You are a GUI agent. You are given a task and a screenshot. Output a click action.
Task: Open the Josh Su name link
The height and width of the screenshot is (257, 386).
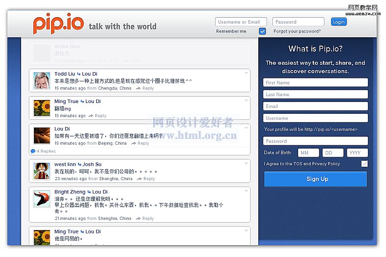(x=92, y=164)
